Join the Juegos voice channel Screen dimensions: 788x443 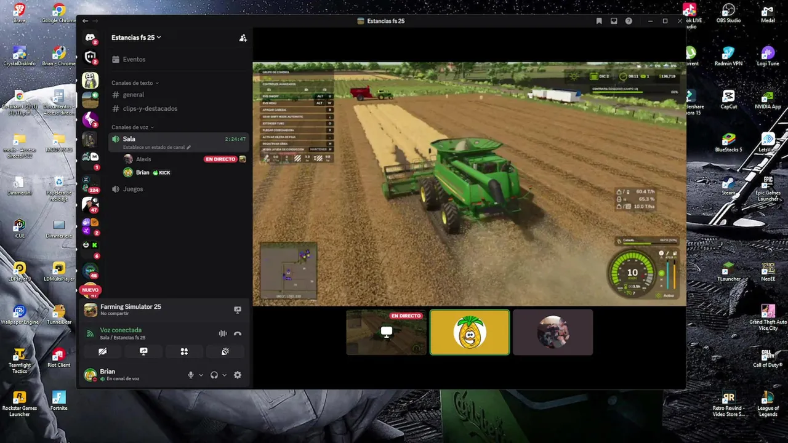tap(179, 189)
